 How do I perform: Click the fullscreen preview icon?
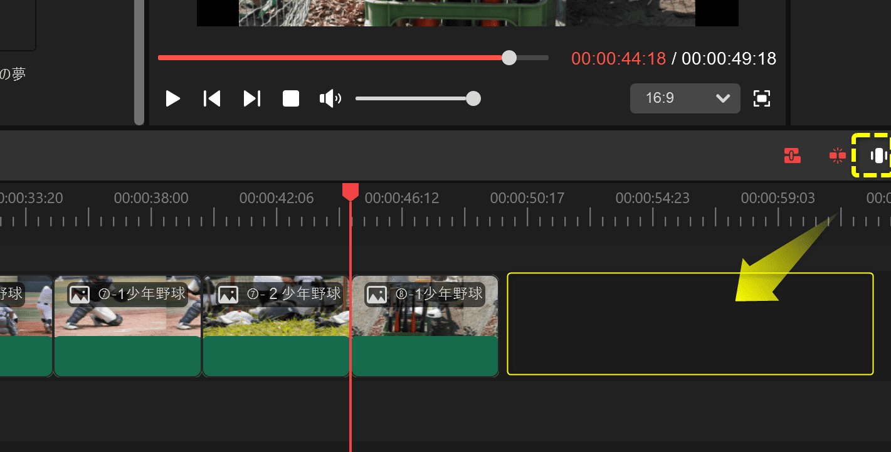coord(762,98)
